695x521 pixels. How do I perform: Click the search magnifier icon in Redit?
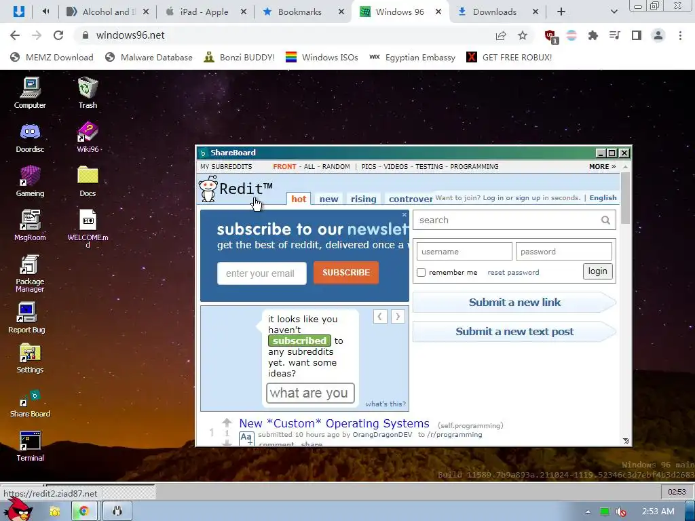point(605,220)
